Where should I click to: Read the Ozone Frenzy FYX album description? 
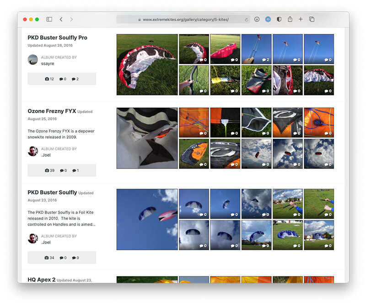pyautogui.click(x=61, y=134)
